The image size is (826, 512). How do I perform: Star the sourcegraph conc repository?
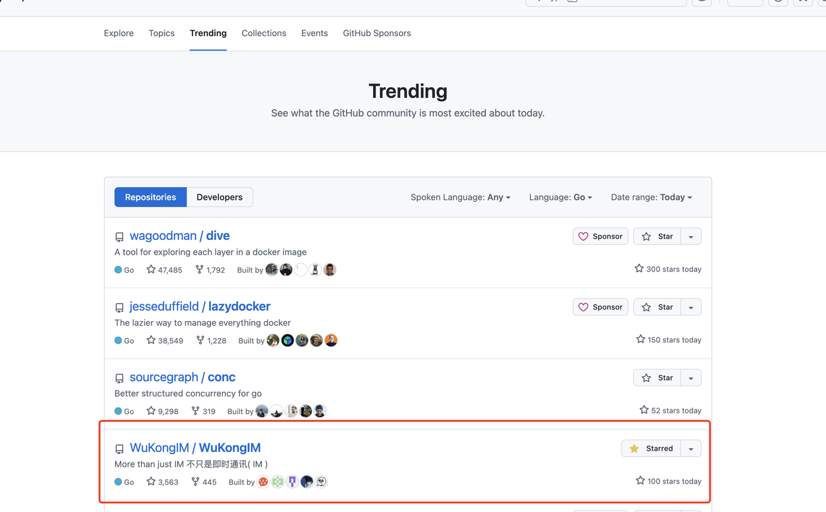(x=657, y=378)
